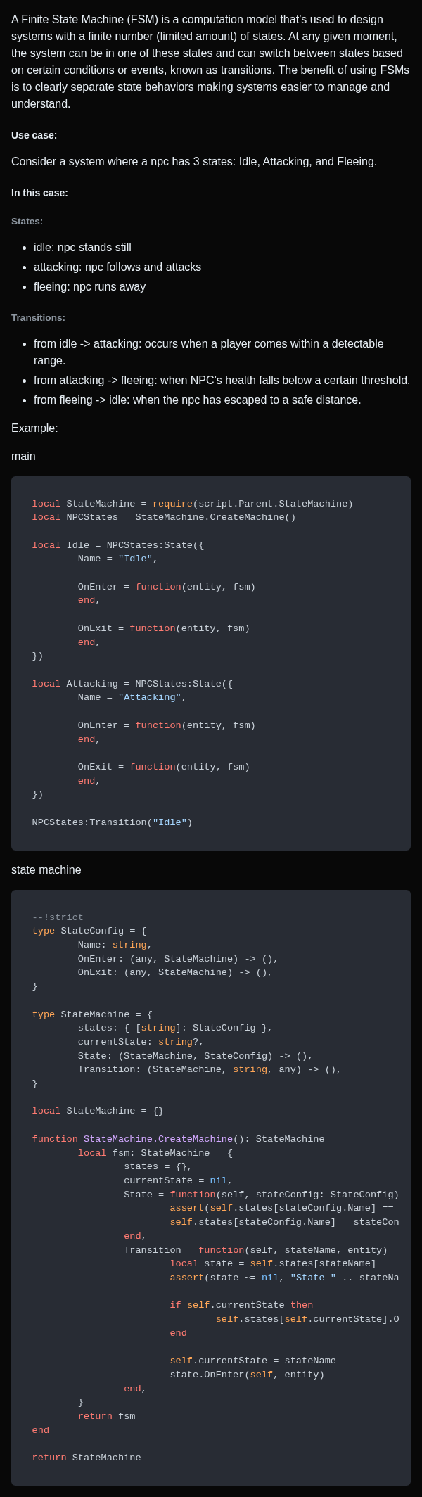The image size is (422, 1497).
Task: Click the "fleeing: npc runs away" bullet
Action: click(x=89, y=287)
